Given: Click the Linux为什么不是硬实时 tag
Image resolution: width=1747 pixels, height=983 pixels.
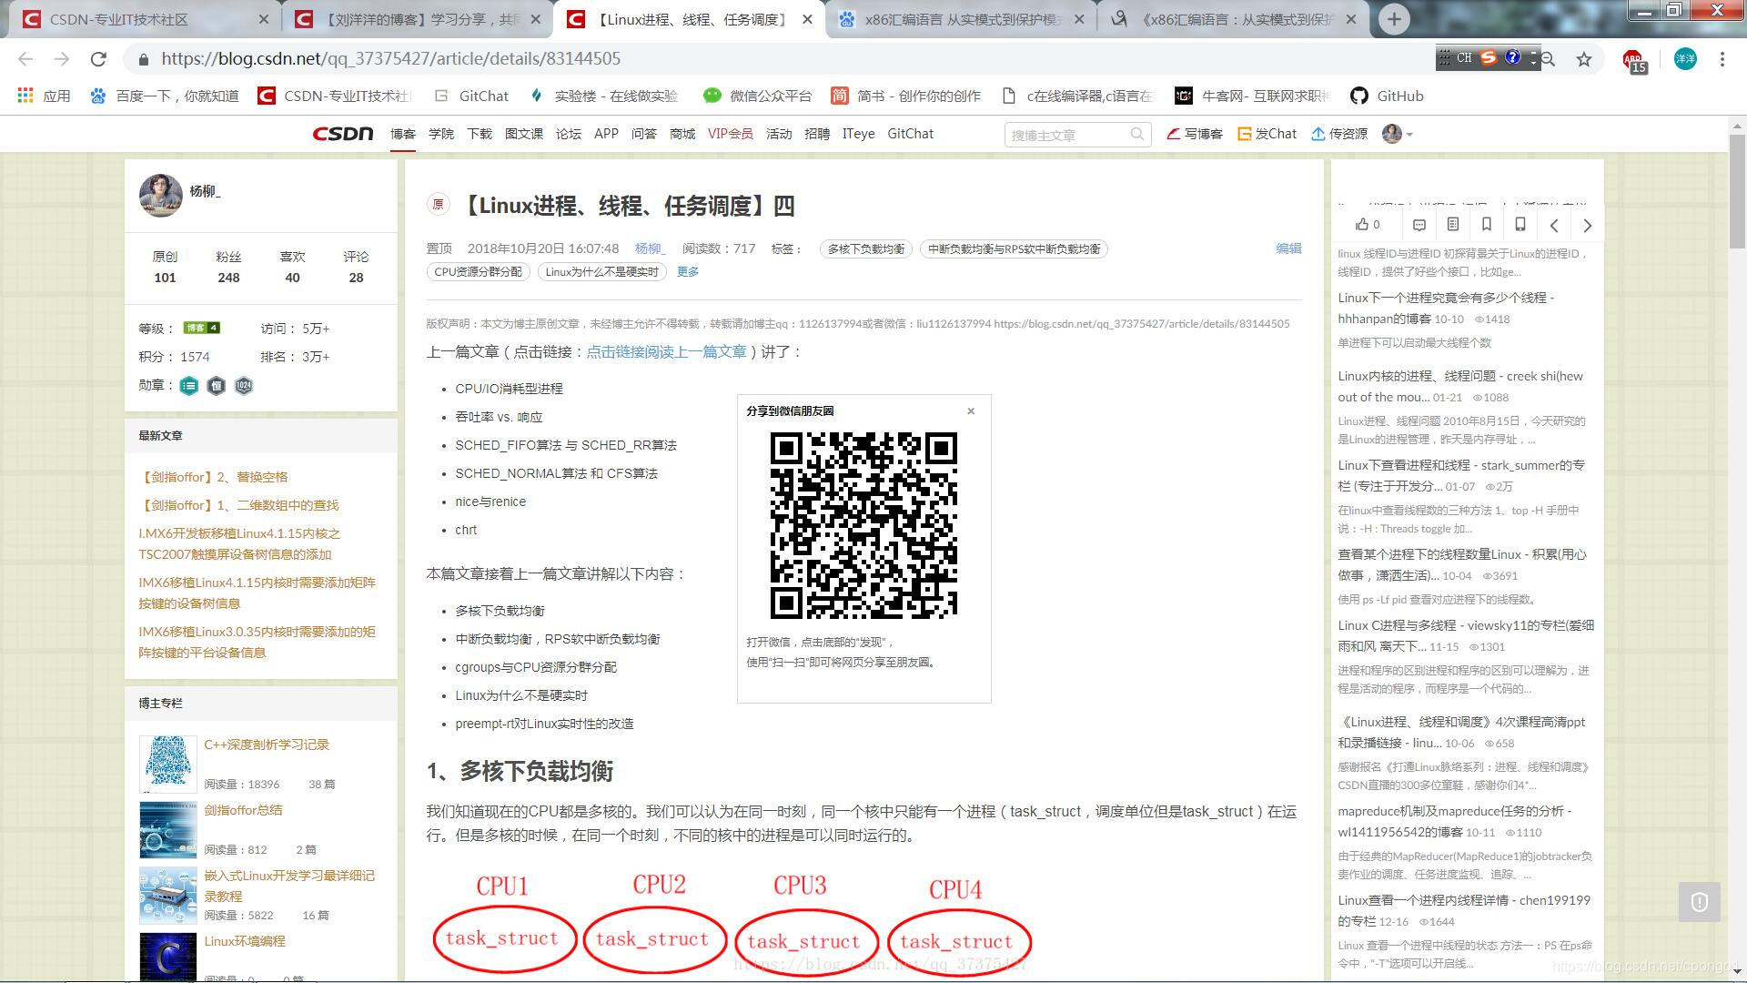Looking at the screenshot, I should (601, 271).
